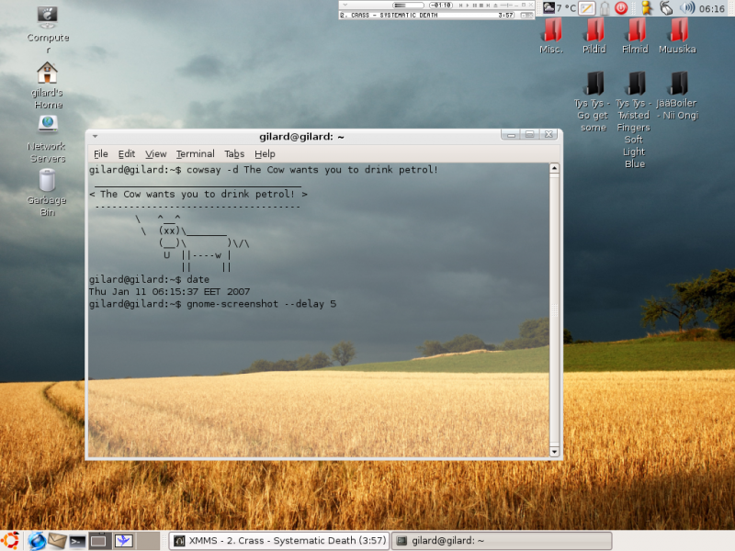
Task: Click the terminal vertical scrollbar track
Action: click(x=554, y=310)
